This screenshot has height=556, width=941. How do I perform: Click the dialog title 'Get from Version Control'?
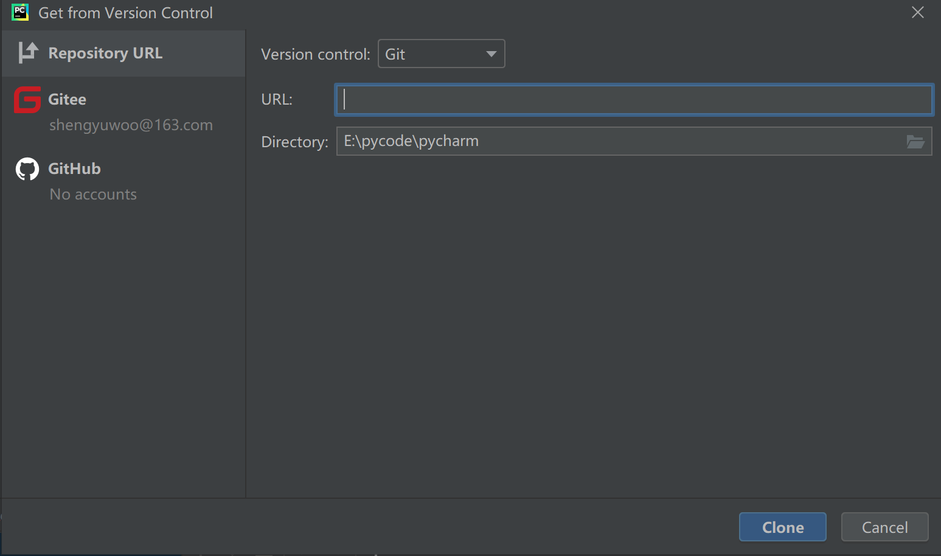coord(125,13)
